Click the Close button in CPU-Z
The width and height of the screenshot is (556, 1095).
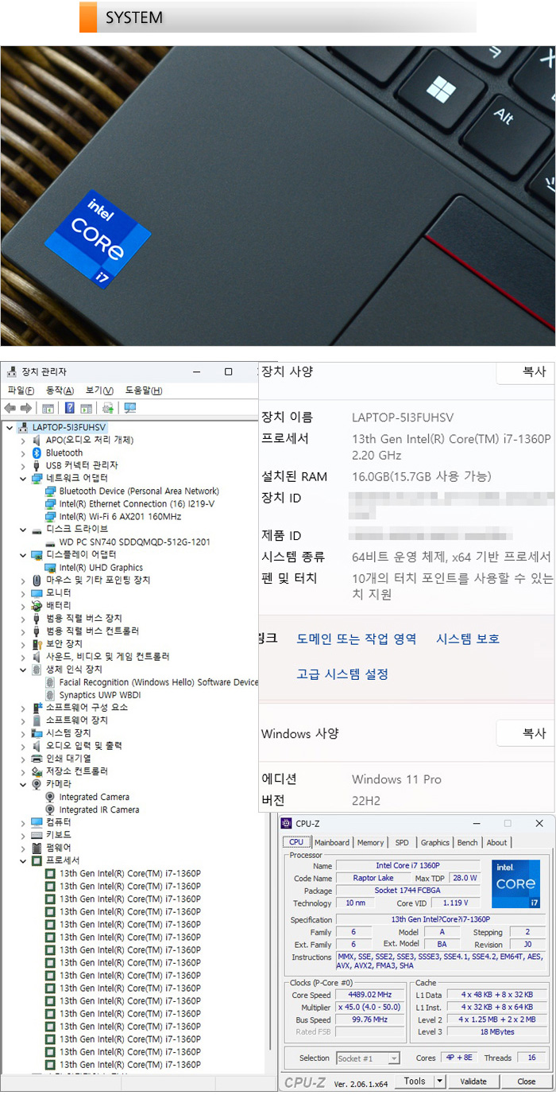pyautogui.click(x=527, y=1081)
